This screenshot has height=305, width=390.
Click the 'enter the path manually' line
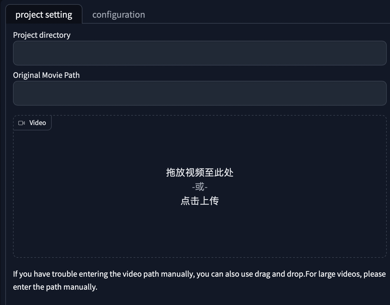tap(55, 287)
